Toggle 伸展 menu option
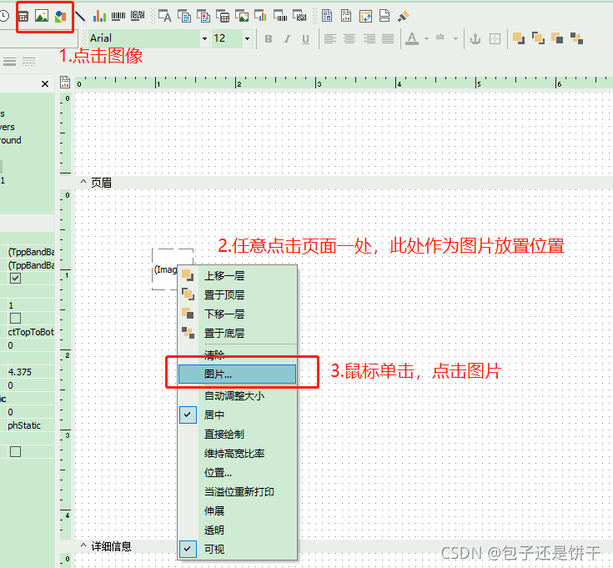The width and height of the screenshot is (613, 568). click(x=238, y=510)
